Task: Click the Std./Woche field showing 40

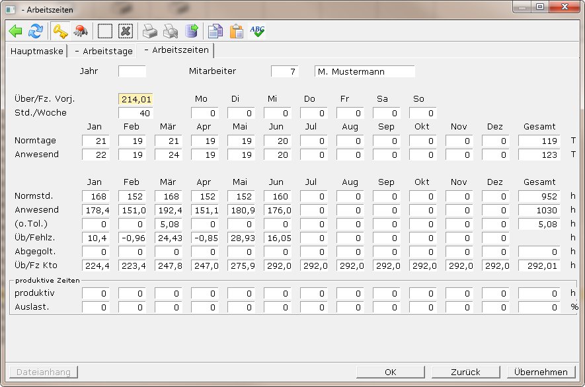Action: (136, 114)
